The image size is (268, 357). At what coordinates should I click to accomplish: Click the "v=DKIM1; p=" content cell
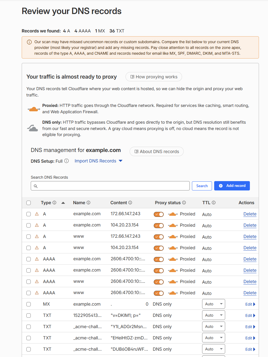pyautogui.click(x=125, y=316)
